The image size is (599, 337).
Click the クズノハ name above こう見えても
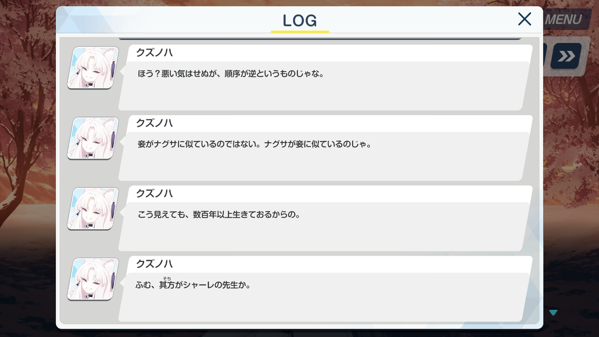(154, 193)
